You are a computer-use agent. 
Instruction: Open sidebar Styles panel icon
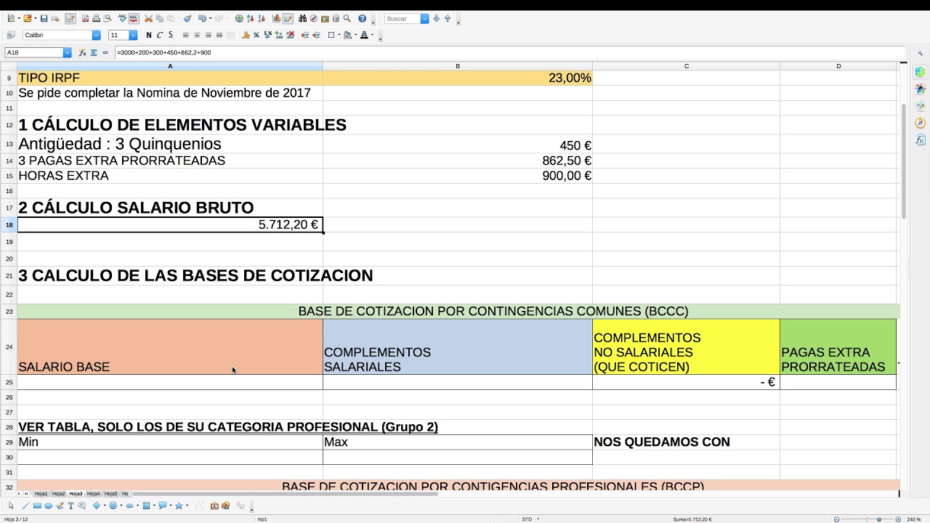[x=921, y=89]
